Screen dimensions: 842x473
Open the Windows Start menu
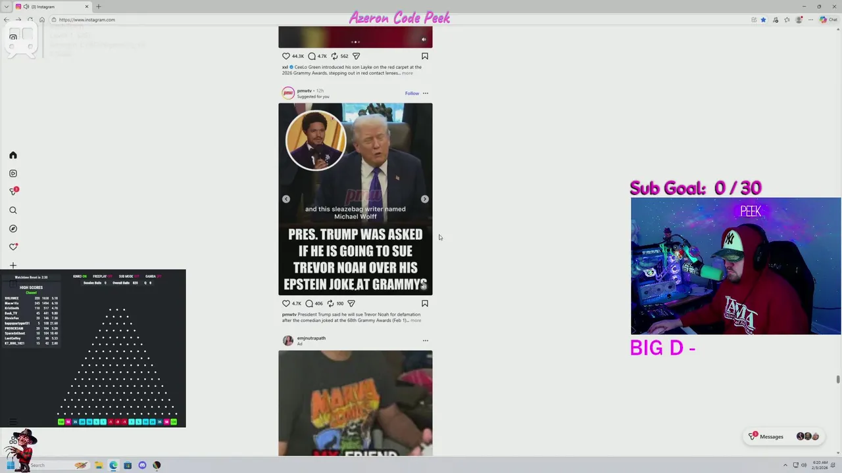tap(11, 465)
